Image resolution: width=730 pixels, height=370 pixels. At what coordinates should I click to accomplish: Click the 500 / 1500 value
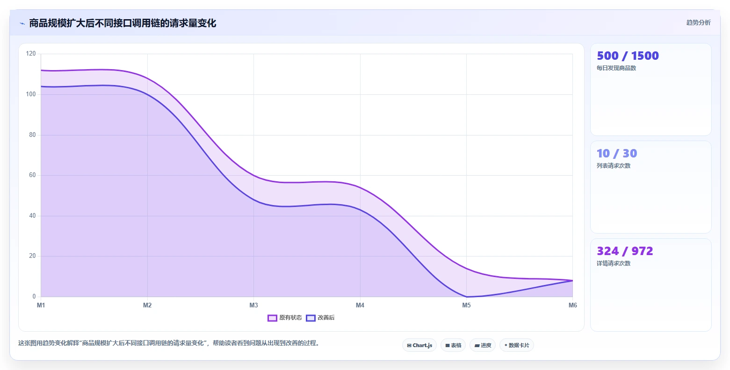(x=628, y=56)
